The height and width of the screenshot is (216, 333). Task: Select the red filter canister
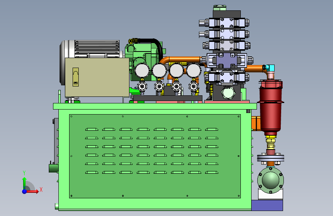[x=270, y=106]
